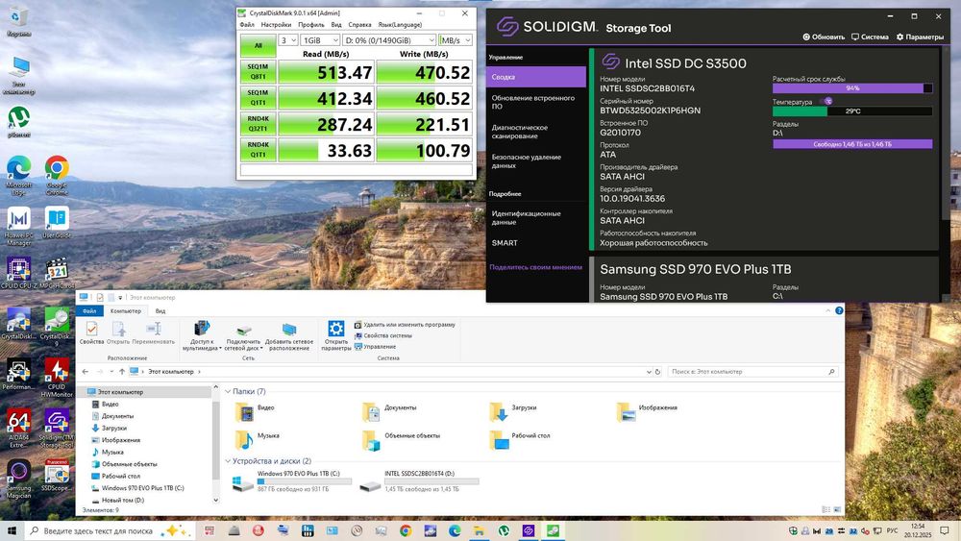Run the RND4K Q32T1 test button
This screenshot has height=541, width=961.
[x=258, y=124]
